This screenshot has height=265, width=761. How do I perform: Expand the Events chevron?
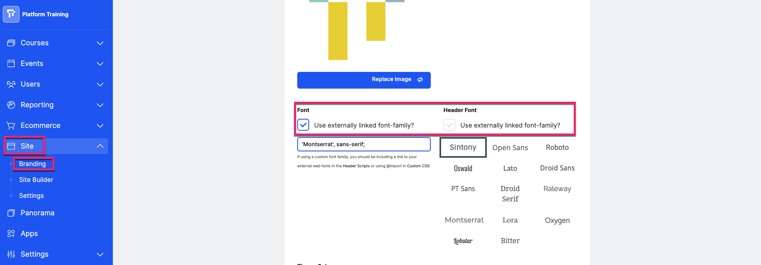(x=100, y=64)
